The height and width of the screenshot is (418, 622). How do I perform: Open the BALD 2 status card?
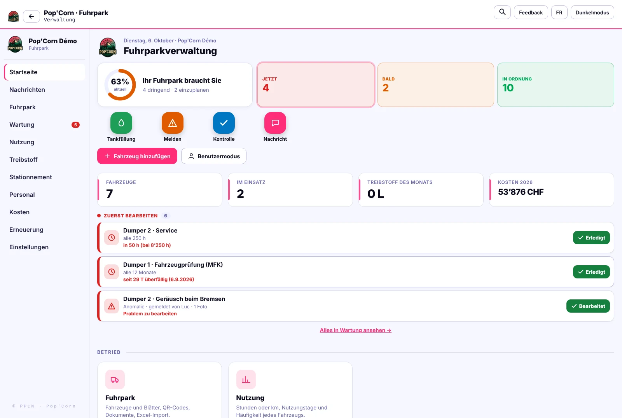click(436, 85)
